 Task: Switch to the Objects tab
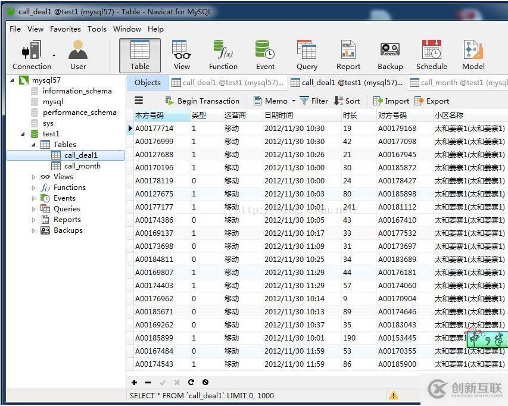[147, 83]
